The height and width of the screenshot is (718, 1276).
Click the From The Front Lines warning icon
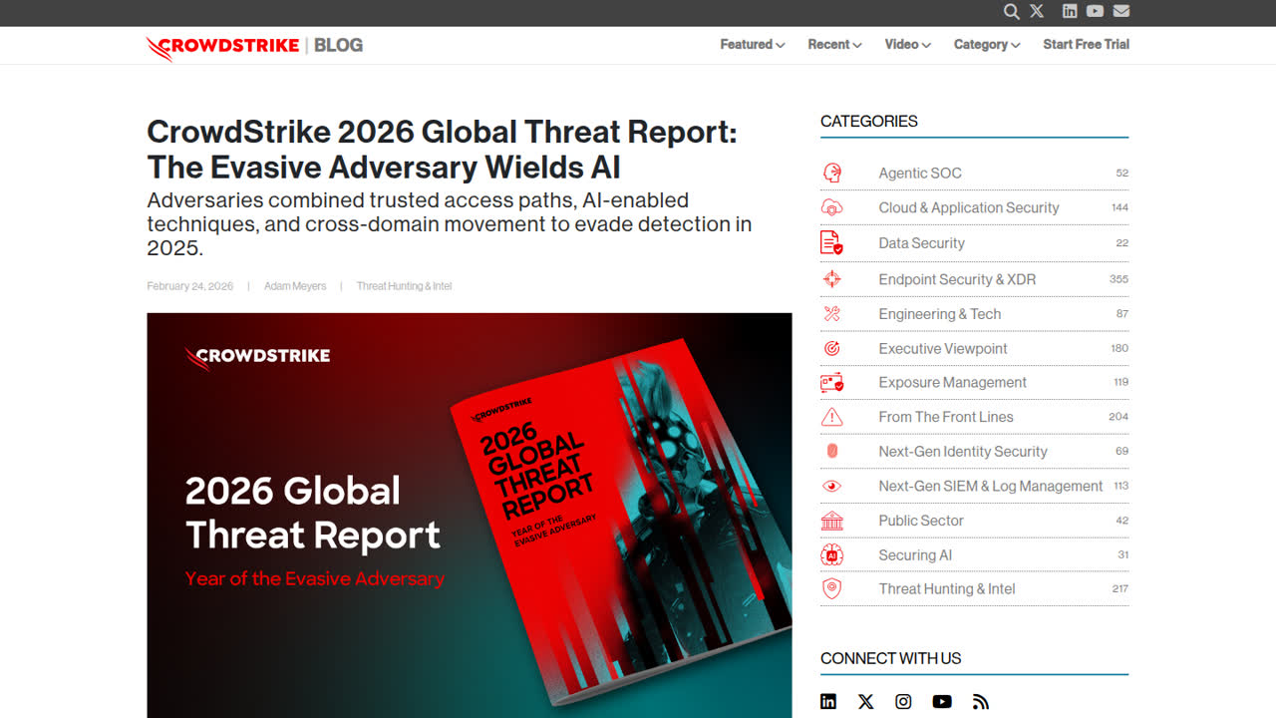pos(831,417)
